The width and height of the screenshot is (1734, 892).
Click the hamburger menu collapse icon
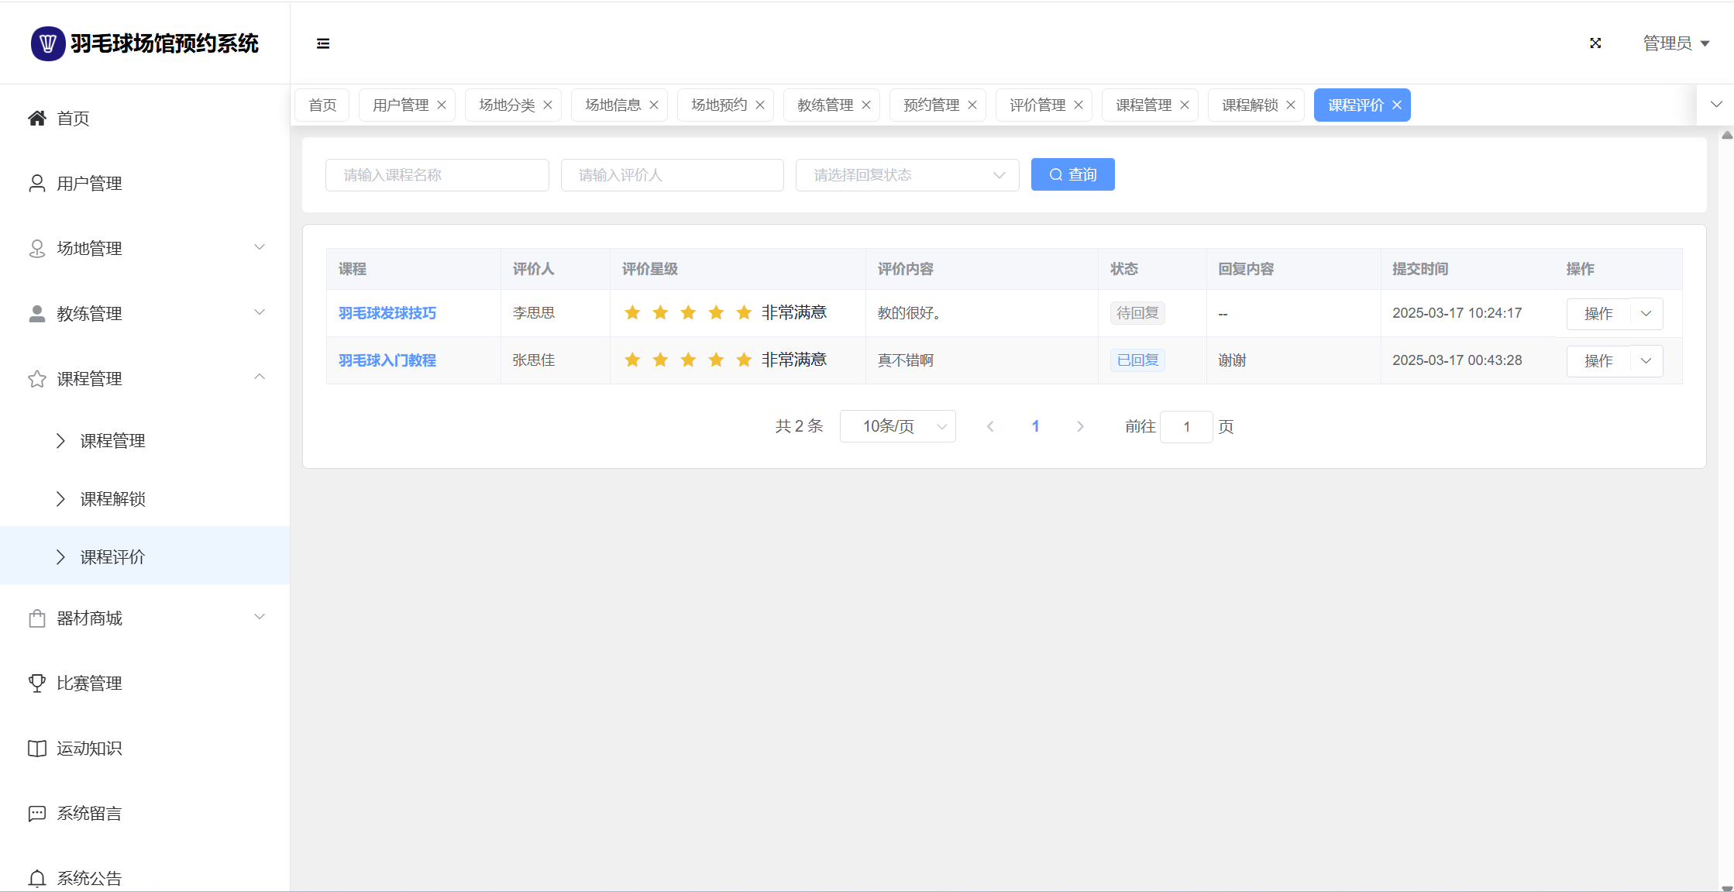[323, 43]
